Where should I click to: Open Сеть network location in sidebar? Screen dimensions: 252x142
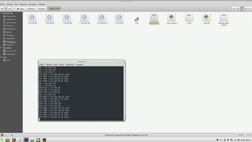7,60
